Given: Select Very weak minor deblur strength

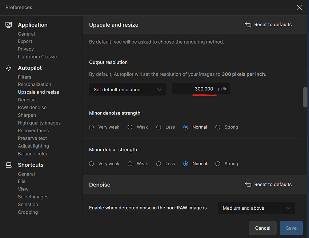Looking at the screenshot, I should [92, 164].
